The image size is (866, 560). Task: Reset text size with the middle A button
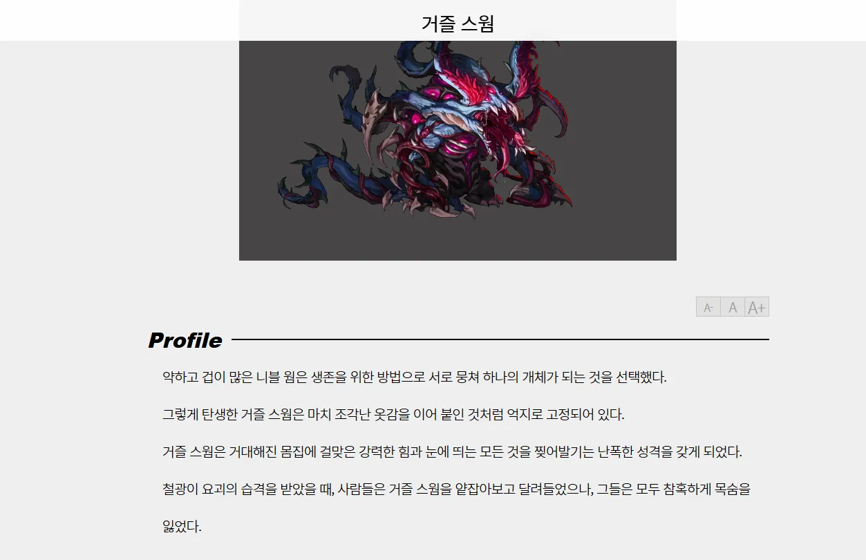(733, 307)
